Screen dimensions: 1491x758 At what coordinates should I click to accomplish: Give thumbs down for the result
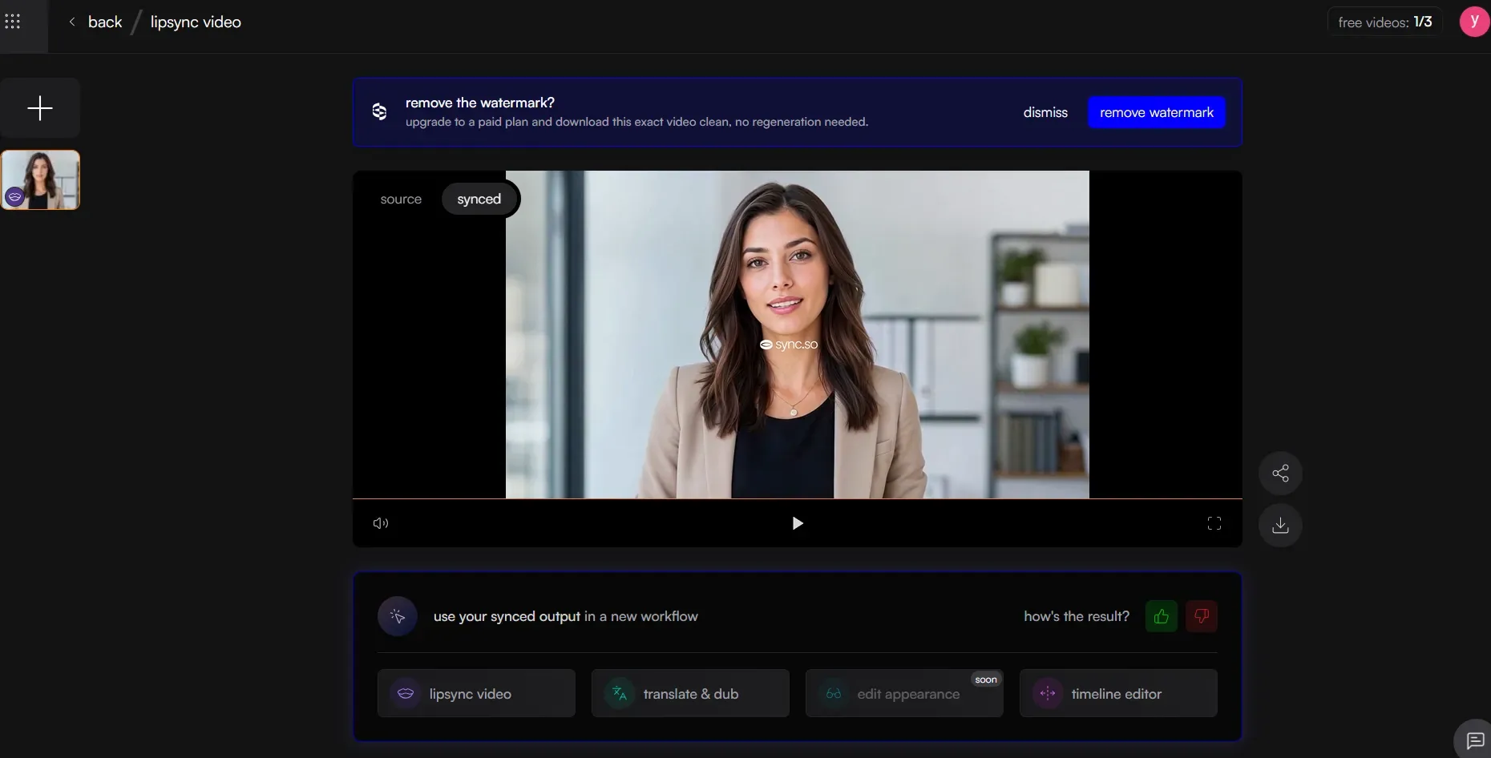tap(1201, 616)
